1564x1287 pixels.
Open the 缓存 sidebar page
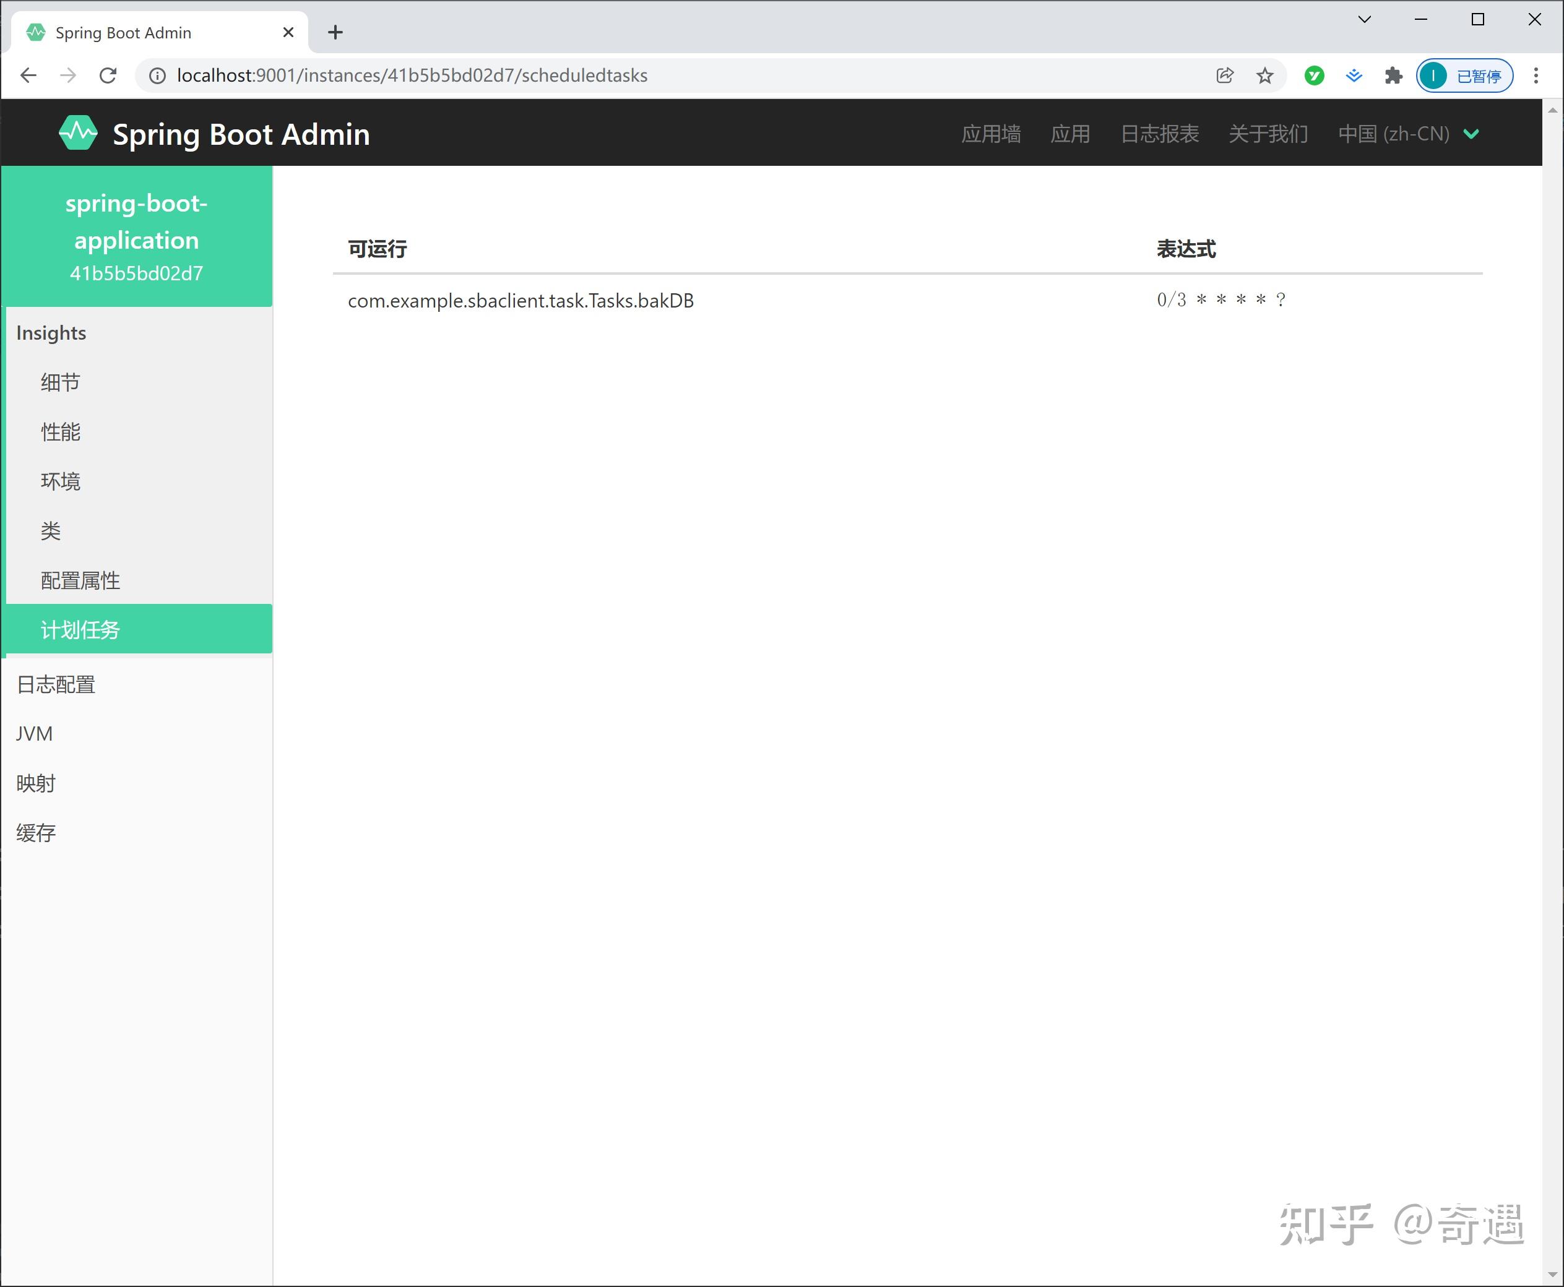(35, 832)
